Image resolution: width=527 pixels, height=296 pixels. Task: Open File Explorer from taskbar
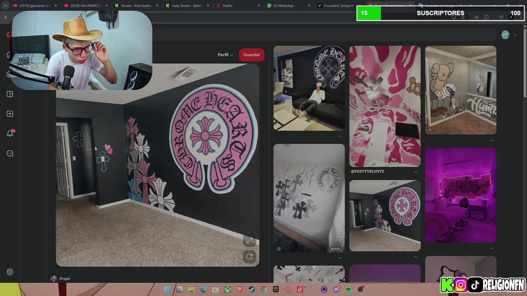[191, 289]
